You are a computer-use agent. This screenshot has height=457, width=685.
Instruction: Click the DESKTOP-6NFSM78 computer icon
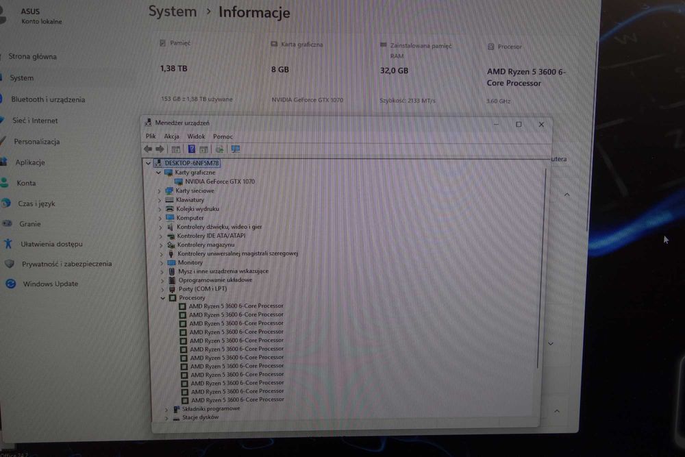tap(158, 163)
